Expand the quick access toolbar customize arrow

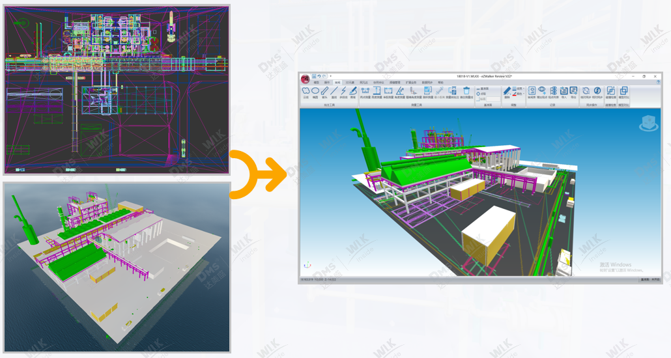pyautogui.click(x=330, y=76)
